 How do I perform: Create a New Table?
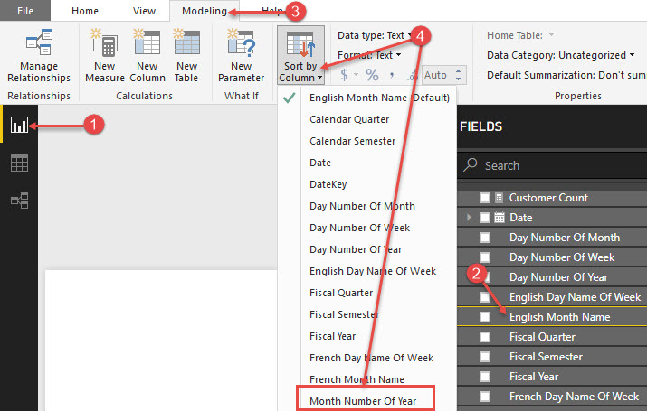(x=186, y=56)
